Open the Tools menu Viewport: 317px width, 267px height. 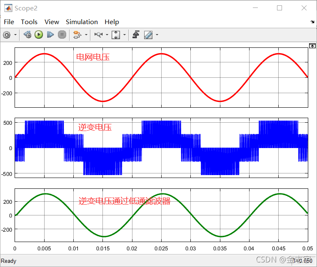[29, 22]
